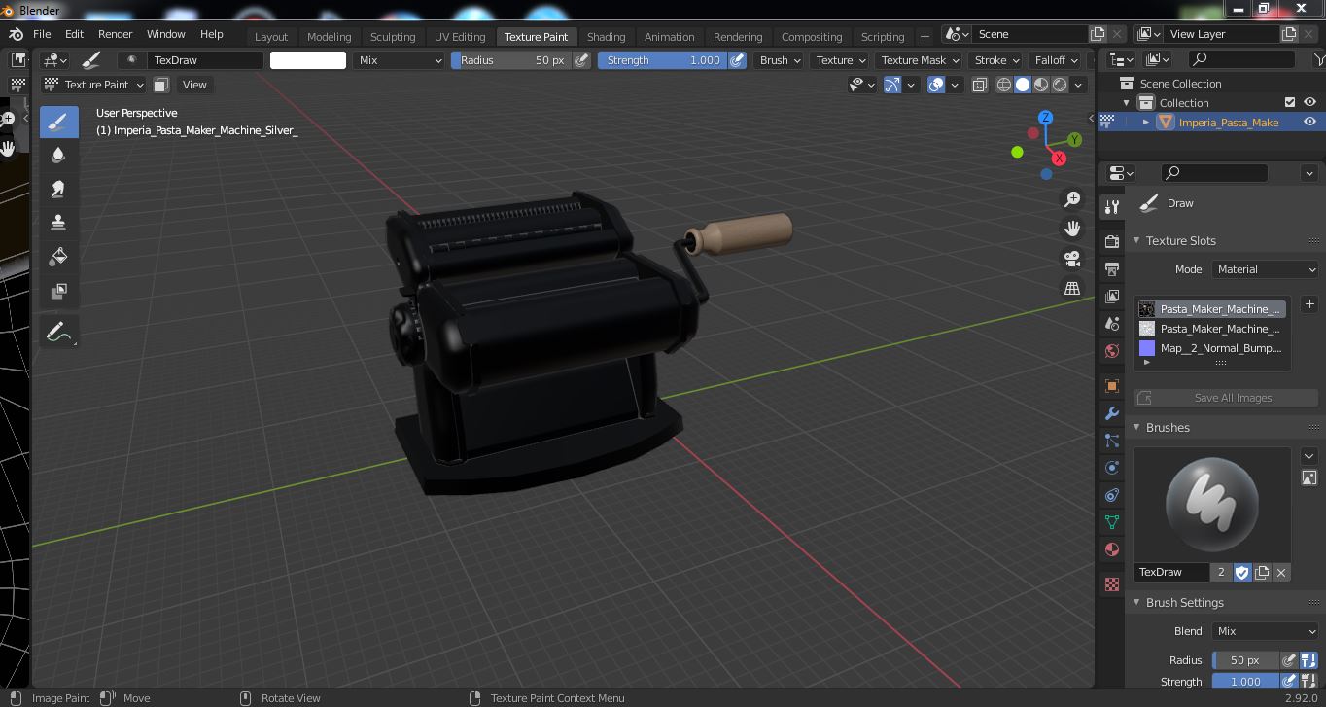
Task: Open the Render properties tab
Action: (1112, 241)
